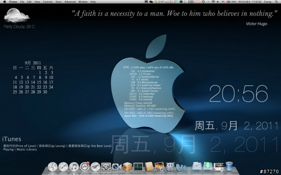
Task: Open System Preferences gear icon in Dock
Action: 106,167
